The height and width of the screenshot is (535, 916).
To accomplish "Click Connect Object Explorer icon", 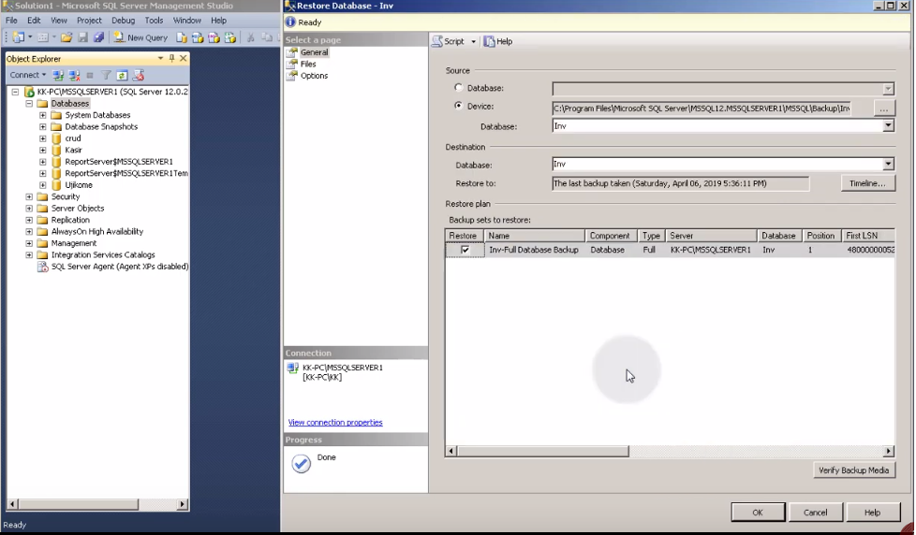I will coord(58,75).
